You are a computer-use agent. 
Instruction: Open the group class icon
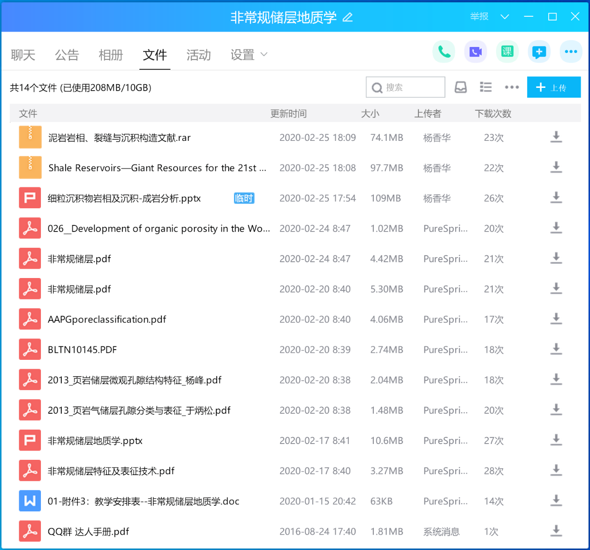pos(507,52)
